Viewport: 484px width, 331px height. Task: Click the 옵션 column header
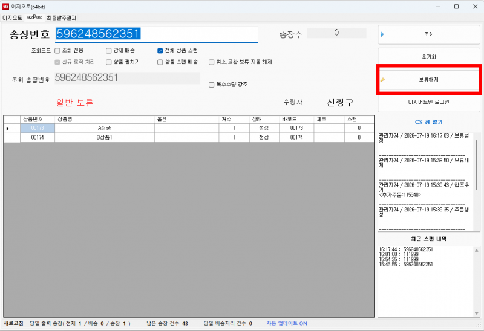point(186,119)
